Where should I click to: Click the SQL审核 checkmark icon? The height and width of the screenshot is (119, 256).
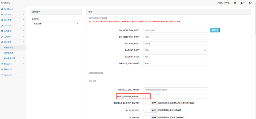(x=2, y=15)
